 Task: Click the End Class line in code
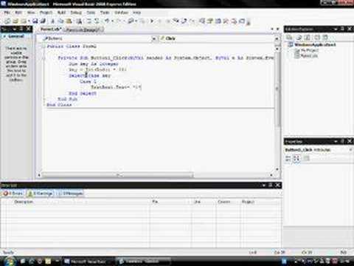tap(59, 105)
